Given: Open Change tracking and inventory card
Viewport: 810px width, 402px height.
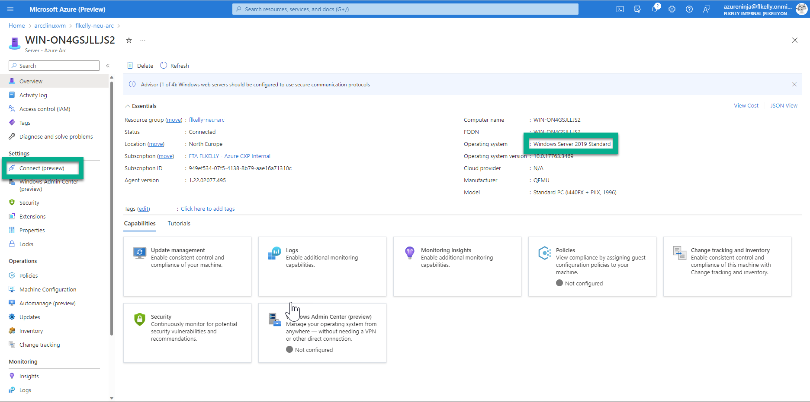Looking at the screenshot, I should (727, 266).
